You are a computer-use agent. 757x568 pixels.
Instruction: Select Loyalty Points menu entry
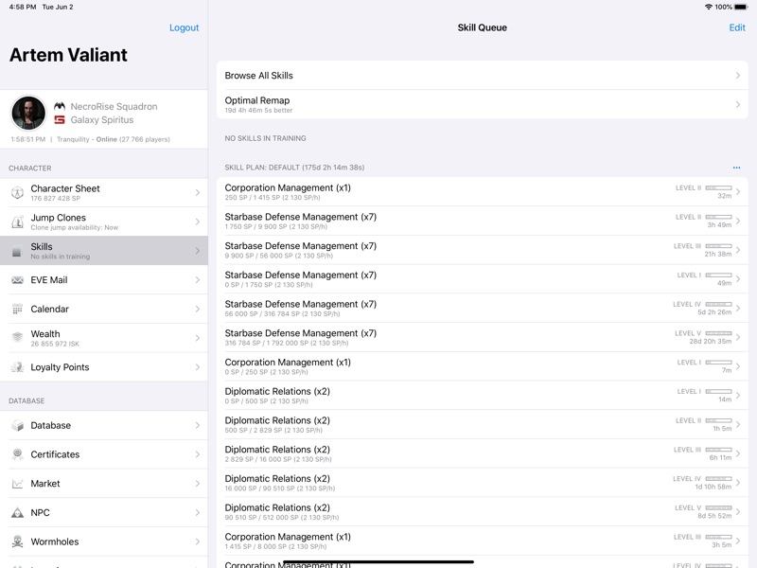click(x=104, y=367)
